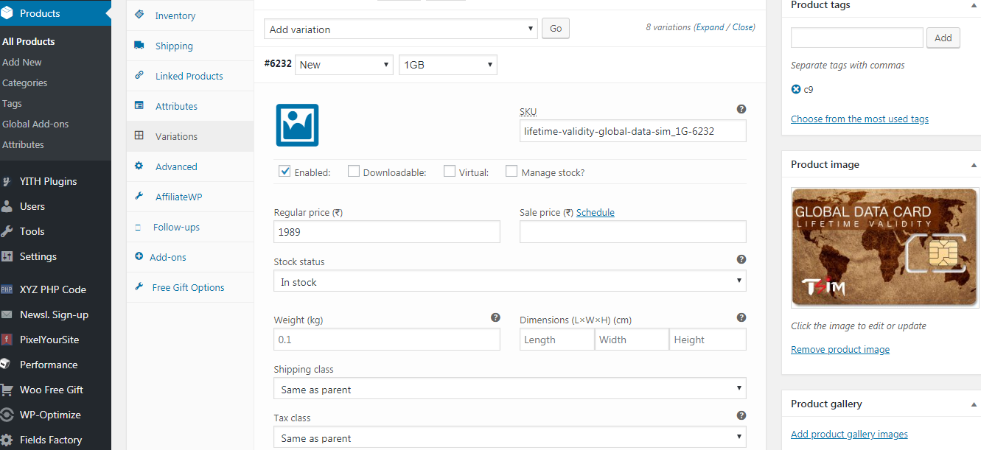Check the Manage stock checkbox
Viewport: 981px width, 450px height.
(x=512, y=171)
